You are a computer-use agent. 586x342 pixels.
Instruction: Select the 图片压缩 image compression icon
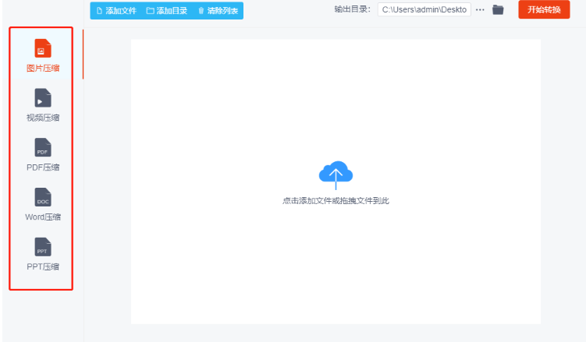(x=43, y=48)
